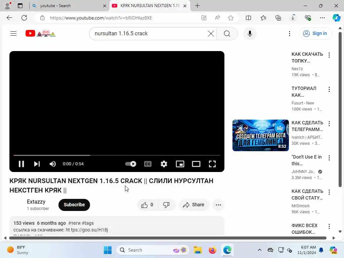Screen dimensions: 344x258
Task: Run search with magnifier button
Action: [x=227, y=34]
